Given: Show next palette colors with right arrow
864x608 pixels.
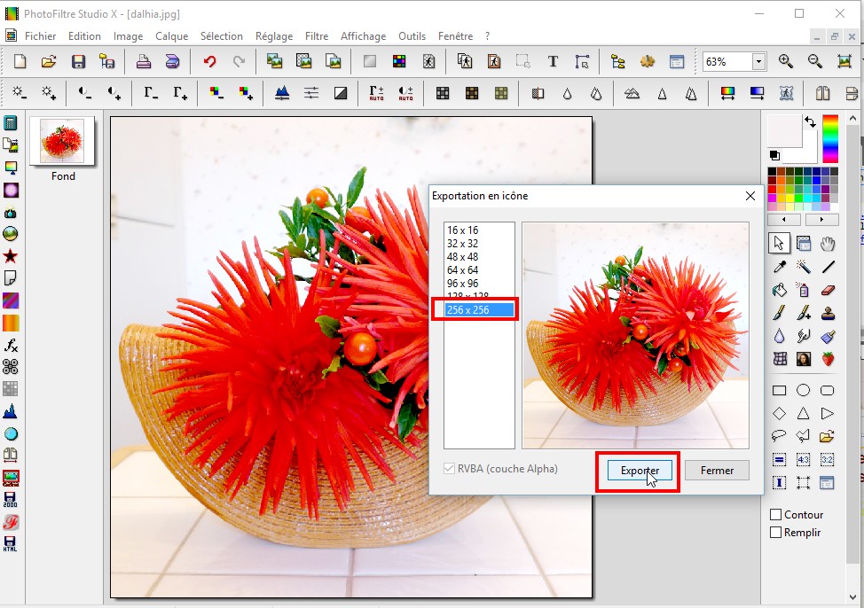Looking at the screenshot, I should [x=821, y=219].
